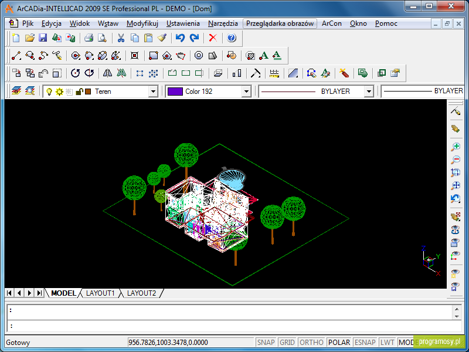
Task: Select the Rectangle drawing tool
Action: (153, 55)
